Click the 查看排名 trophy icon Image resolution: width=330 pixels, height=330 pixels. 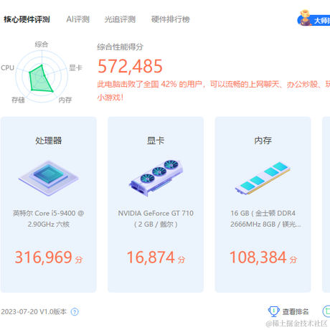click(x=273, y=311)
